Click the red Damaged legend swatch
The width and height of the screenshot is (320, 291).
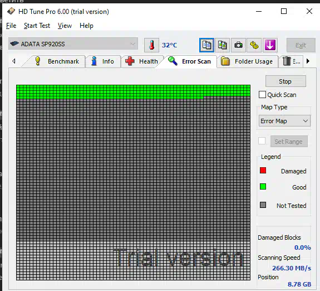pos(263,171)
